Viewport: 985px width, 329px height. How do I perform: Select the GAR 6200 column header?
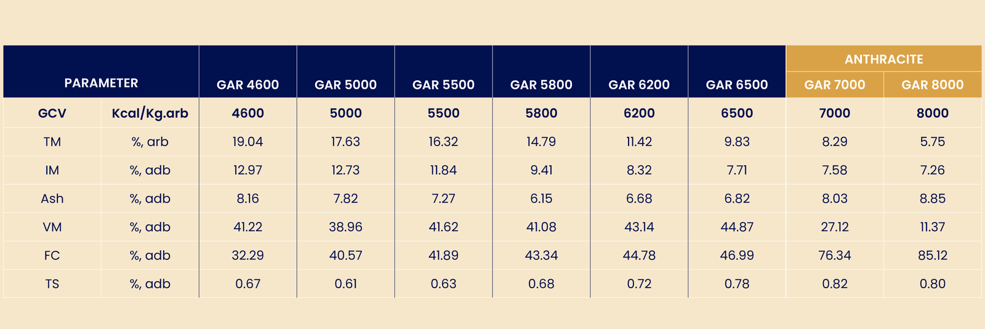[x=639, y=85]
